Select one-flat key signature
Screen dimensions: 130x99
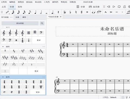[32, 65]
